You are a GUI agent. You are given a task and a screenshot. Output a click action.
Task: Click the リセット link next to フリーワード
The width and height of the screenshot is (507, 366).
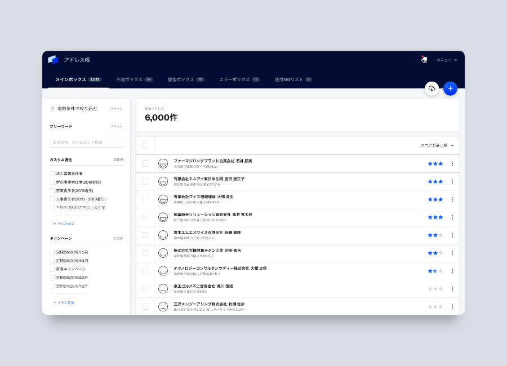point(117,126)
